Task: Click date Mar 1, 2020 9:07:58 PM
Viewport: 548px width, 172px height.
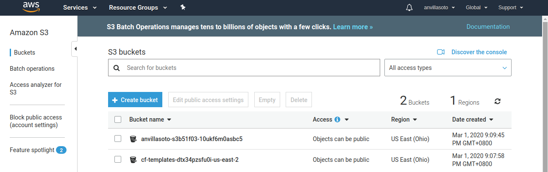Action: [x=478, y=160]
